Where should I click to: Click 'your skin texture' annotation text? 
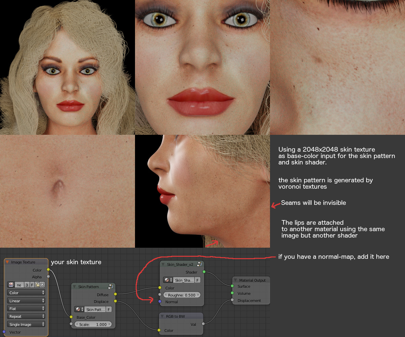click(76, 262)
